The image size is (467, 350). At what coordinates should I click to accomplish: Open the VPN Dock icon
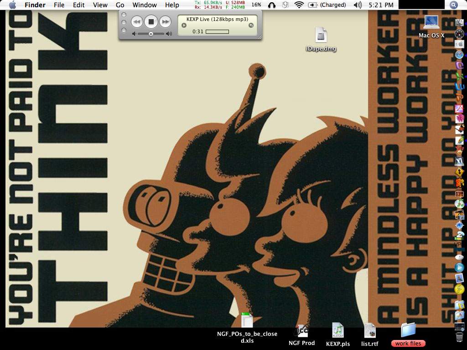pos(459,246)
